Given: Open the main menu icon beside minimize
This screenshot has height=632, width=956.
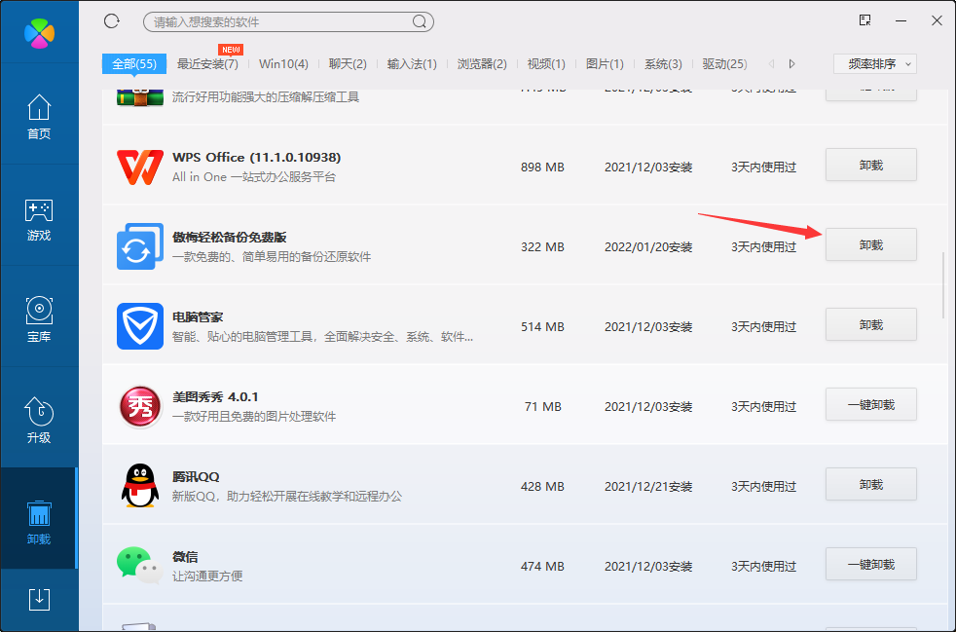Looking at the screenshot, I should coord(864,20).
